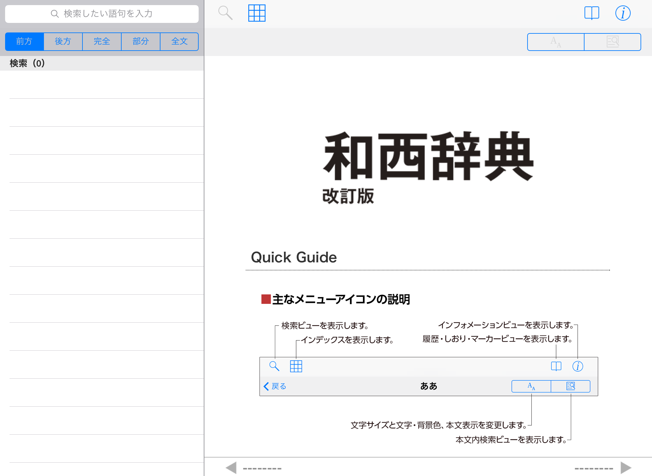Open font size settings button
652x476 pixels.
[x=556, y=42]
